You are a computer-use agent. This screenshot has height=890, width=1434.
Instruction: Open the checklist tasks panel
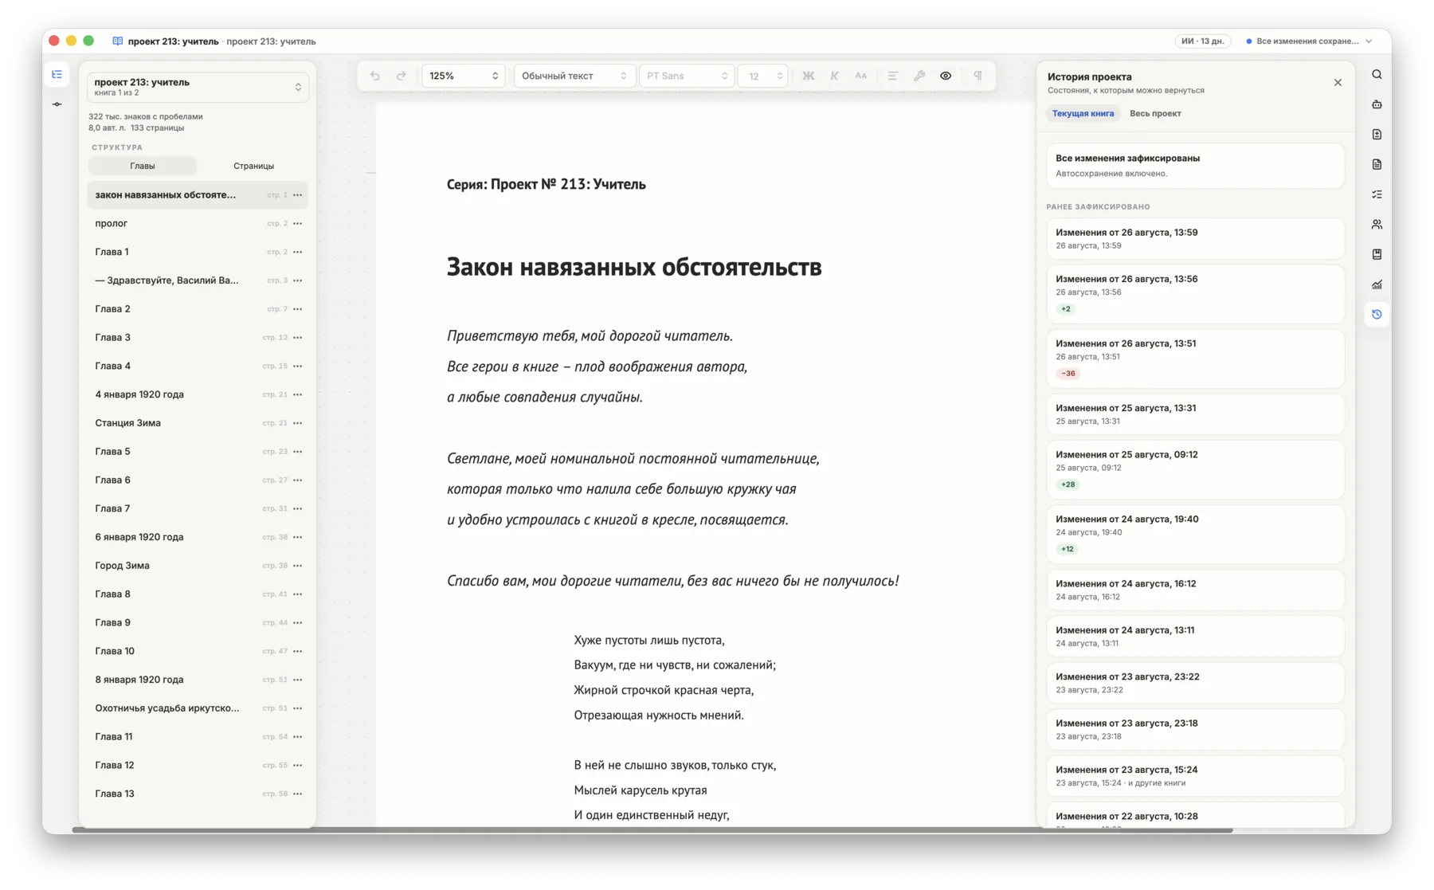click(1377, 194)
